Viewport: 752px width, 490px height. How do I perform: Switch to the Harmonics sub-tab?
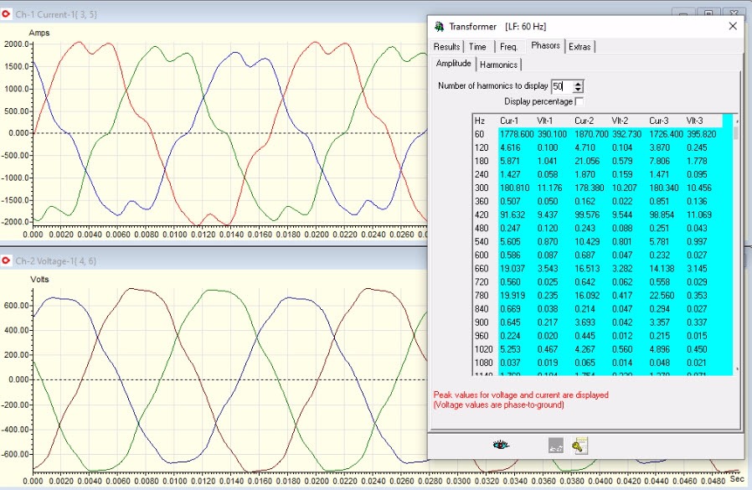pyautogui.click(x=499, y=64)
